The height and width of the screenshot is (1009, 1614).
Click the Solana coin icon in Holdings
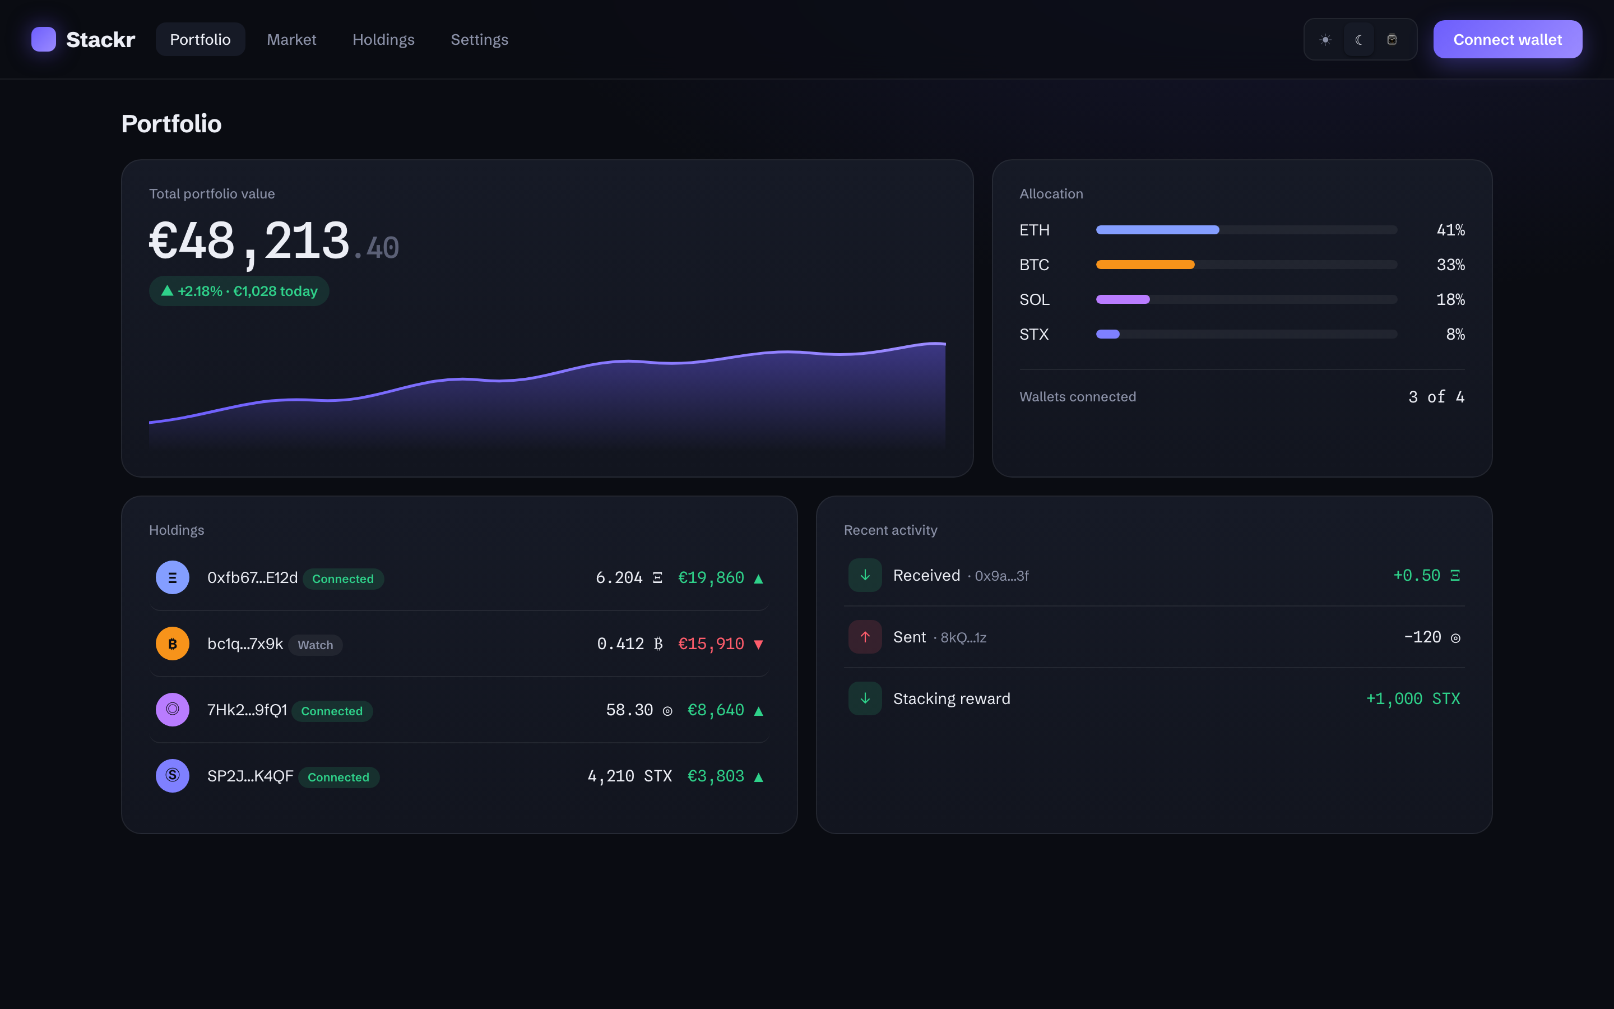pyautogui.click(x=173, y=709)
